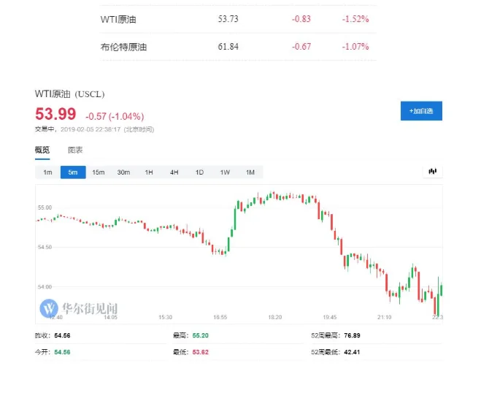Open the 概览 overview tab

tap(42, 150)
